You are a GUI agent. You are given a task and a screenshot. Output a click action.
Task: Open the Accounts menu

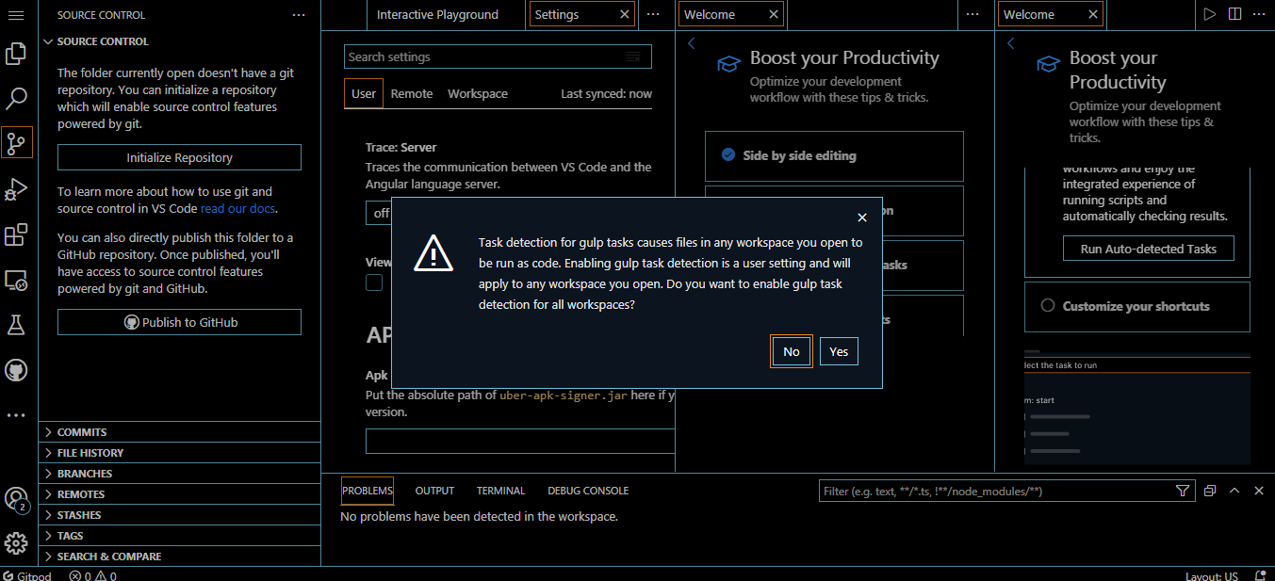[16, 499]
